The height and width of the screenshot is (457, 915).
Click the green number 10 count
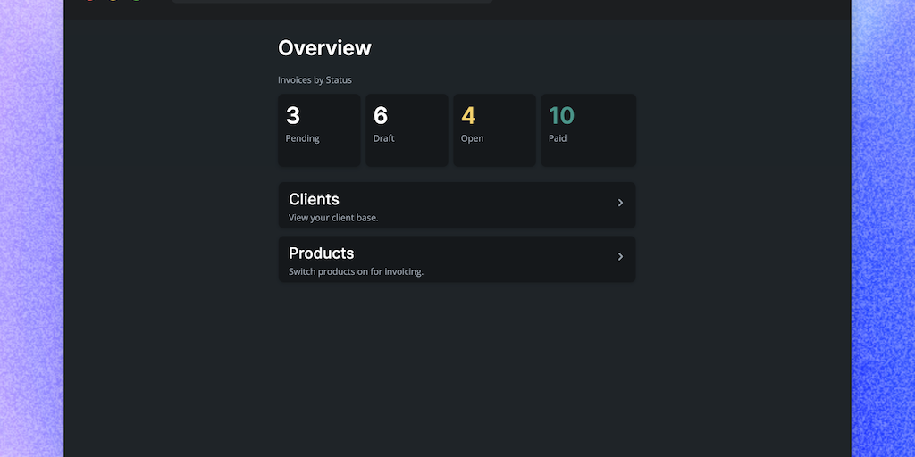tap(561, 115)
